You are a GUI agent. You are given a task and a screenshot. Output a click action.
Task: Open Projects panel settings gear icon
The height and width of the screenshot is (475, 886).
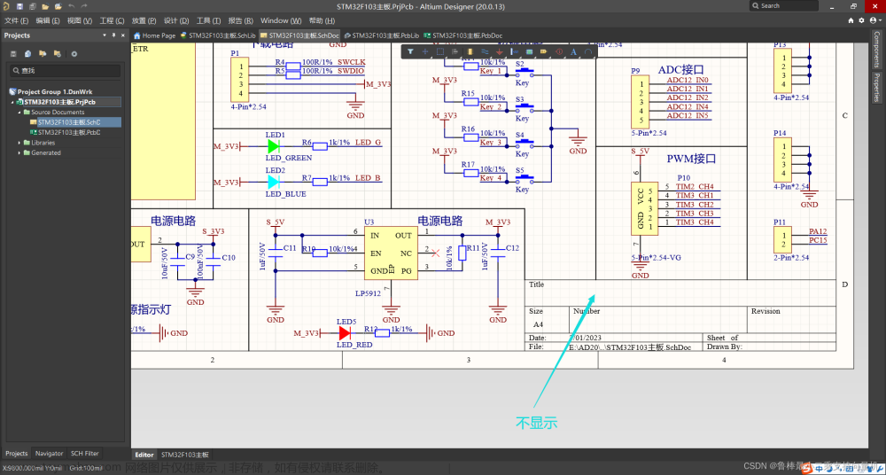coord(74,54)
